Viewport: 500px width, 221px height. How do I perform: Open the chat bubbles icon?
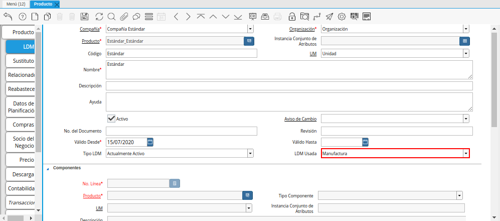pos(136,17)
